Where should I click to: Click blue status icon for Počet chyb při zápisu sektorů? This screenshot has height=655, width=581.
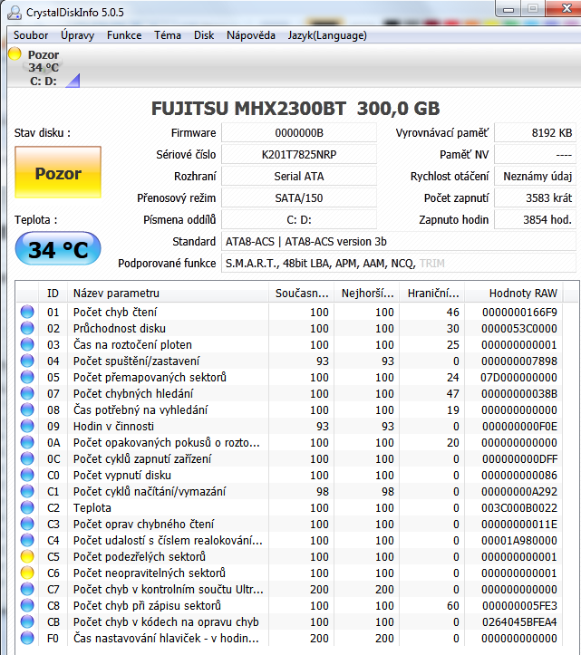click(x=27, y=605)
